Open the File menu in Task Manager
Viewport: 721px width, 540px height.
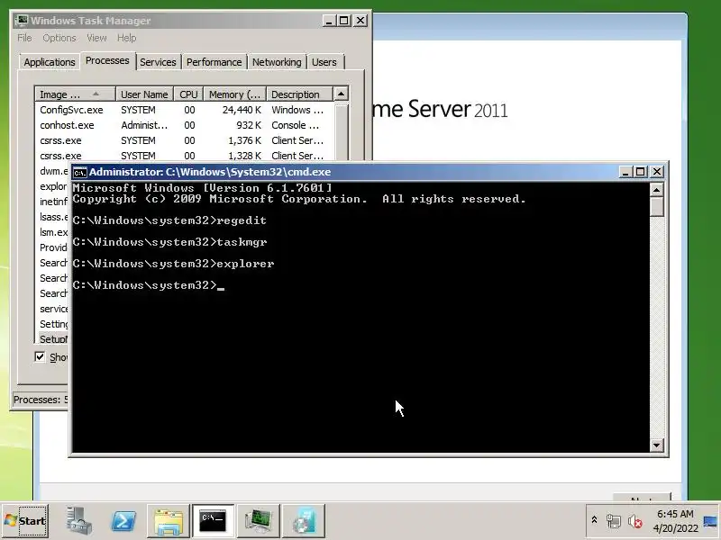click(24, 38)
